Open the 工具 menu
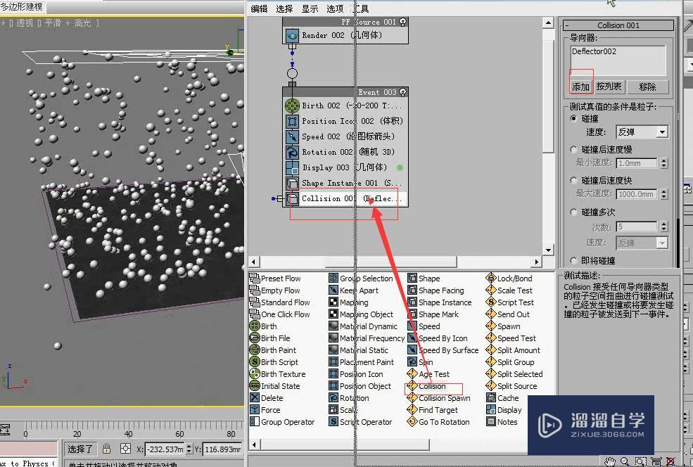 coord(360,8)
